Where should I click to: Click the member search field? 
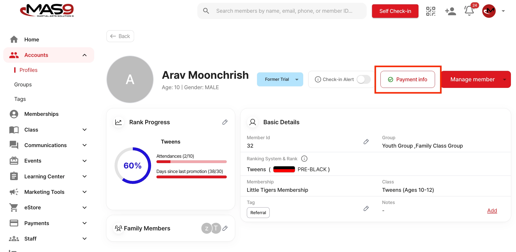(284, 11)
